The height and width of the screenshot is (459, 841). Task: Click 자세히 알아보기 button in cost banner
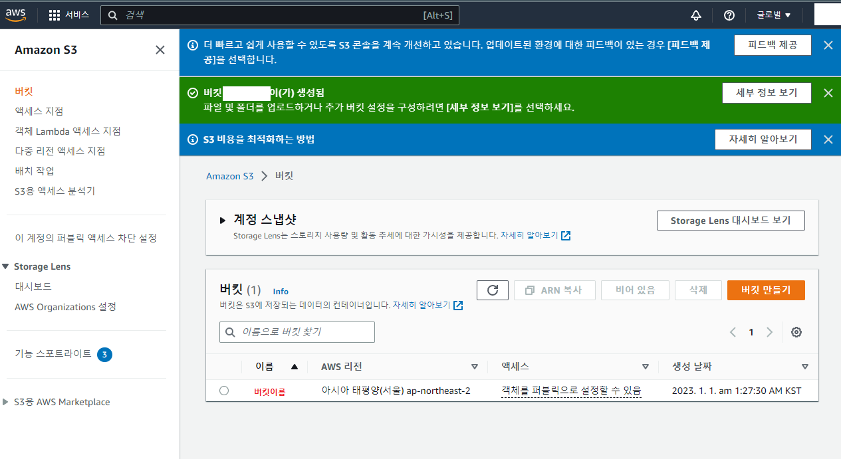(763, 139)
